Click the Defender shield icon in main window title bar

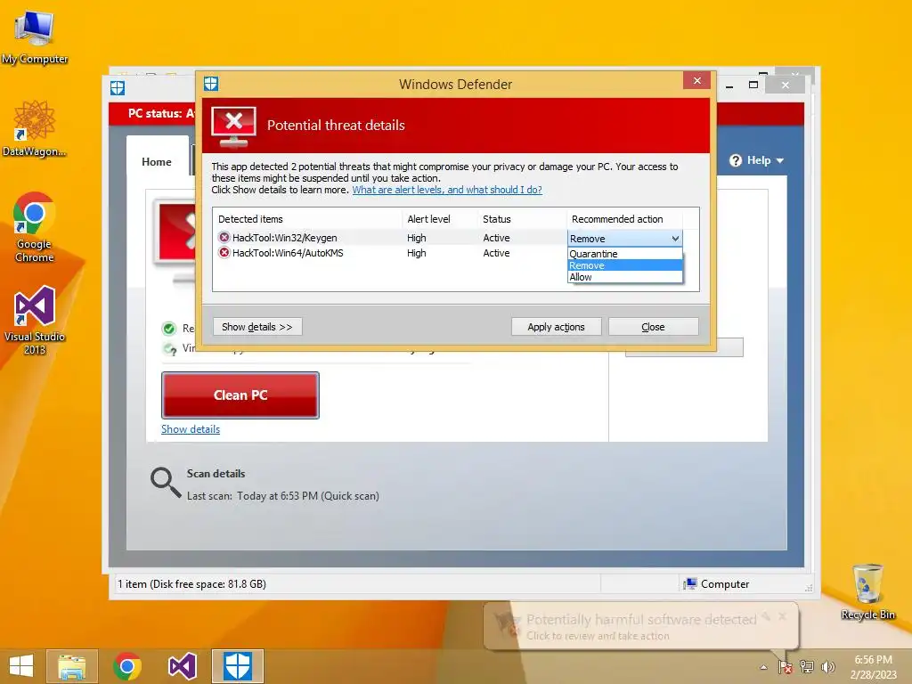pyautogui.click(x=118, y=88)
